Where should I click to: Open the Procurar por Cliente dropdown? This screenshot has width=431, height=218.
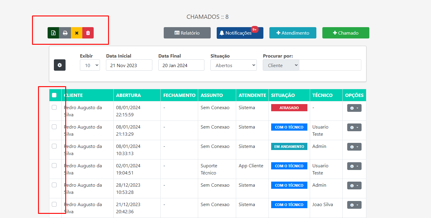pyautogui.click(x=281, y=65)
